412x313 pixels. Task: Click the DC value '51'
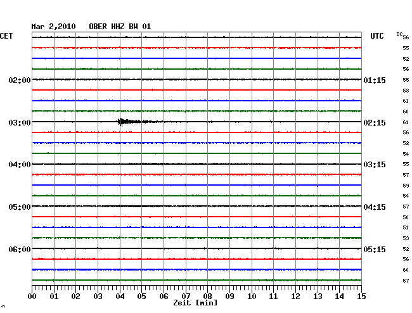[x=406, y=227]
